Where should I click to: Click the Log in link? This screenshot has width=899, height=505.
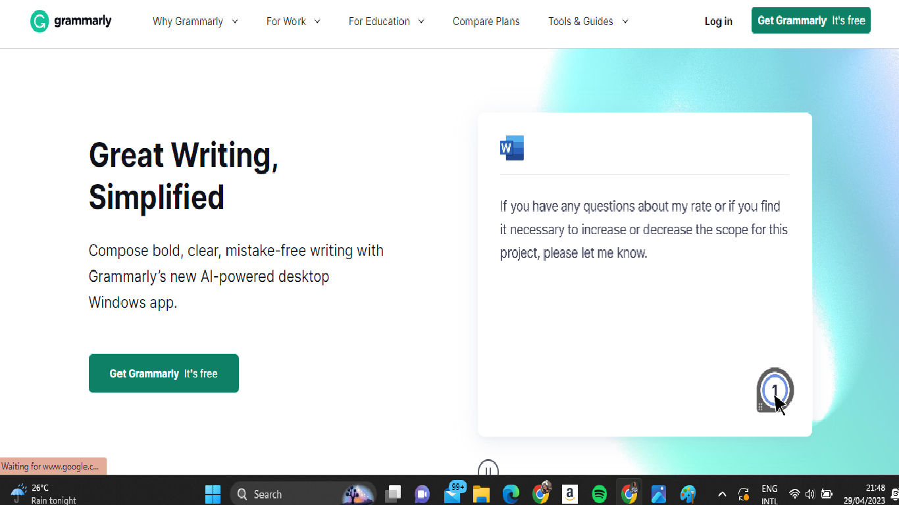(719, 21)
